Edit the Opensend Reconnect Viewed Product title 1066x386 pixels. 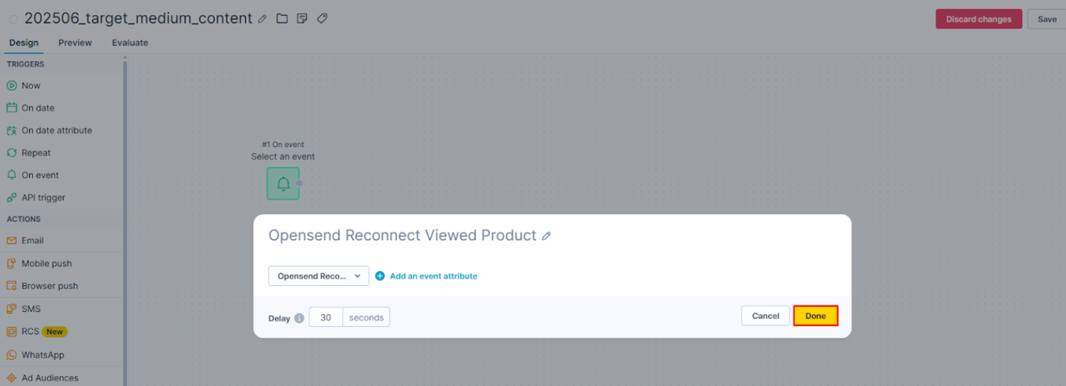547,236
